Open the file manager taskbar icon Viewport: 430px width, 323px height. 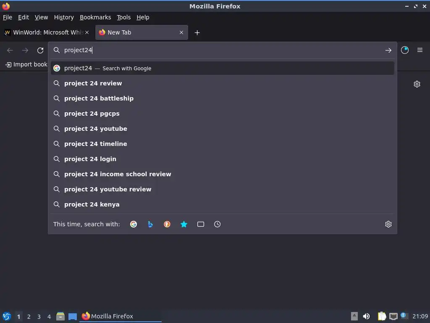[60, 316]
